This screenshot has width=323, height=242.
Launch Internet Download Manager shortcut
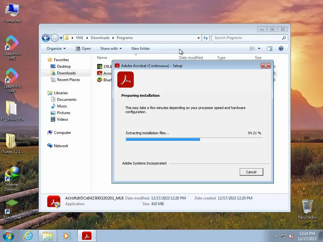point(12,179)
